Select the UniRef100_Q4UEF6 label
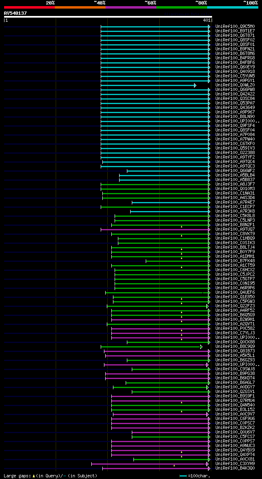The width and height of the screenshot is (262, 479). (235, 292)
